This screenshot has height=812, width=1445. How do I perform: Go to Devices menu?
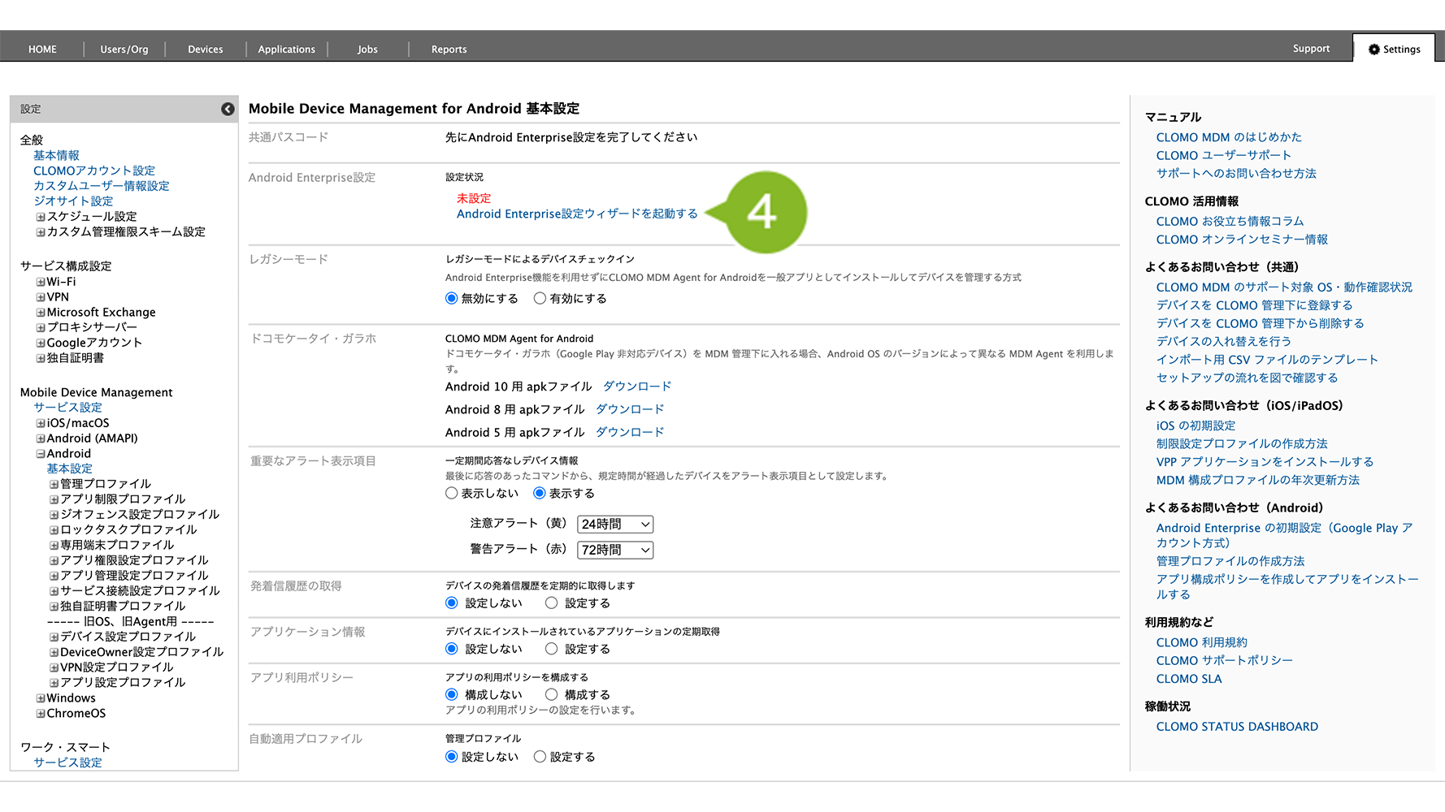click(x=205, y=50)
